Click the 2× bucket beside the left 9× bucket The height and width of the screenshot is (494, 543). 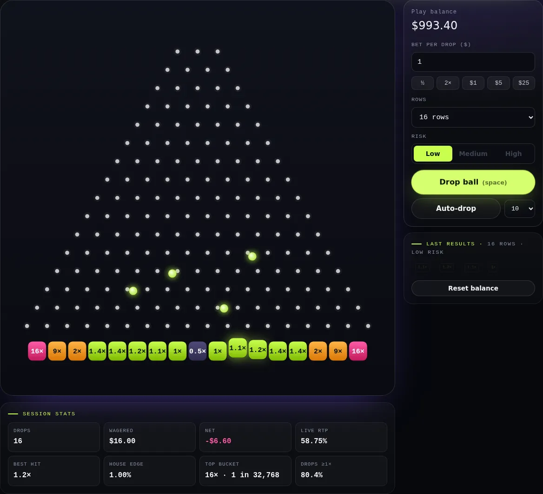click(x=77, y=351)
